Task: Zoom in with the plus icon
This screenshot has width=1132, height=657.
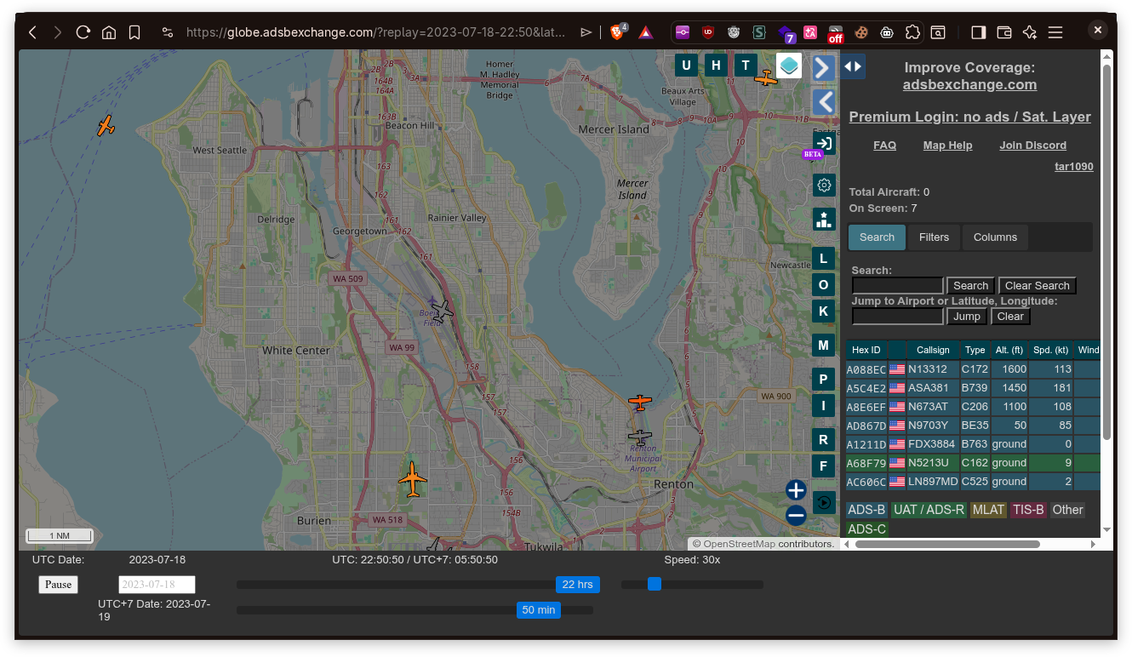Action: coord(796,490)
